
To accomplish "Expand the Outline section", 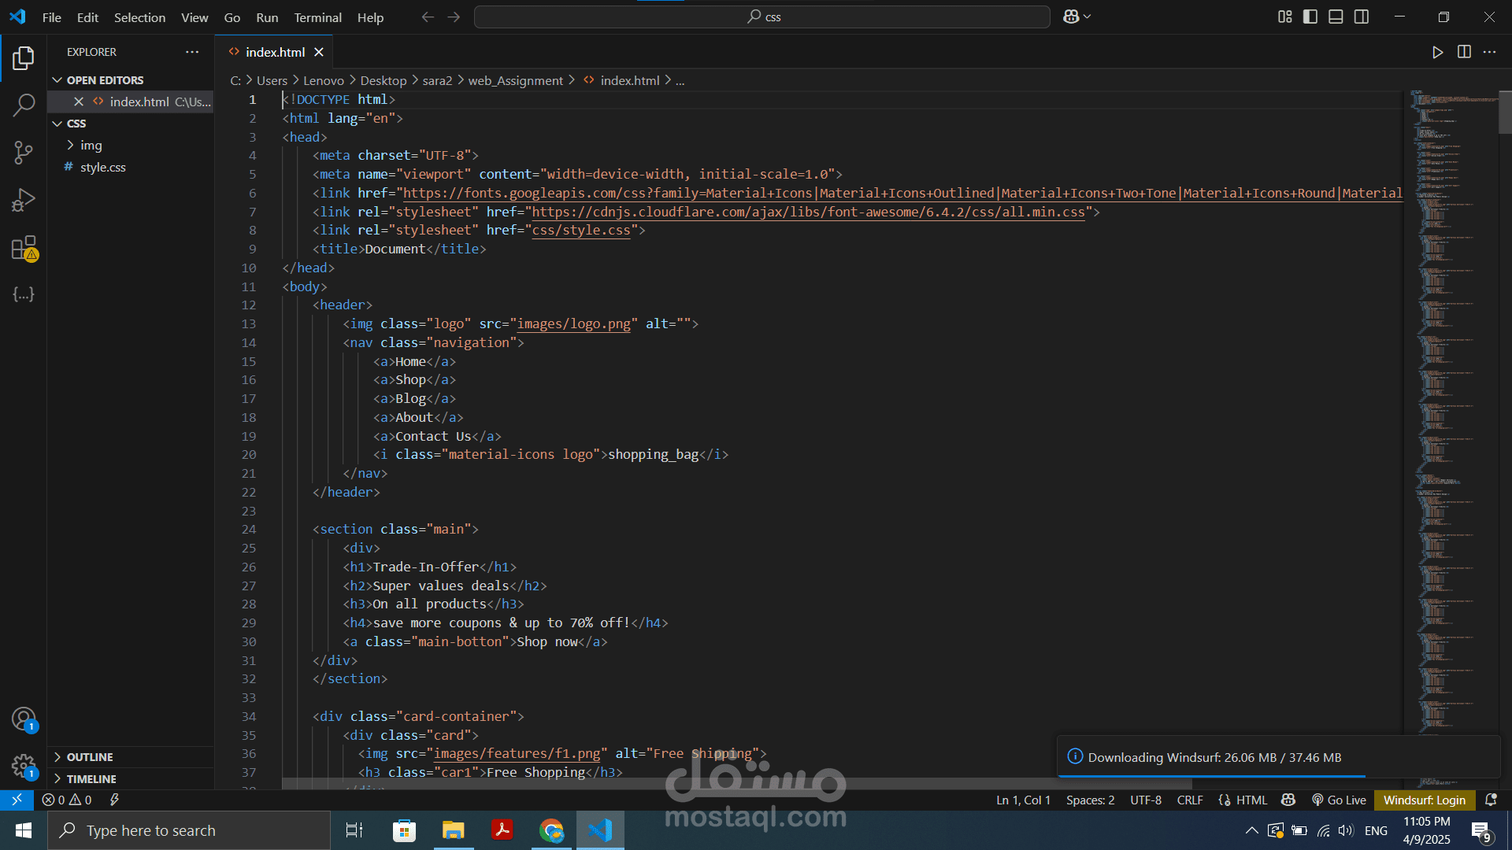I will (89, 757).
